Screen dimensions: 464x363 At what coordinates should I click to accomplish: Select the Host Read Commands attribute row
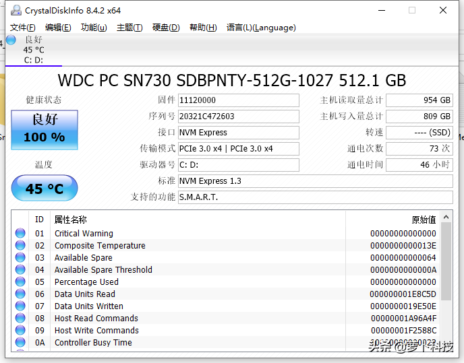(226, 318)
